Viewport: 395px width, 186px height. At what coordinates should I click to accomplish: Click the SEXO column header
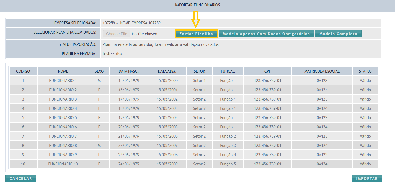point(99,71)
